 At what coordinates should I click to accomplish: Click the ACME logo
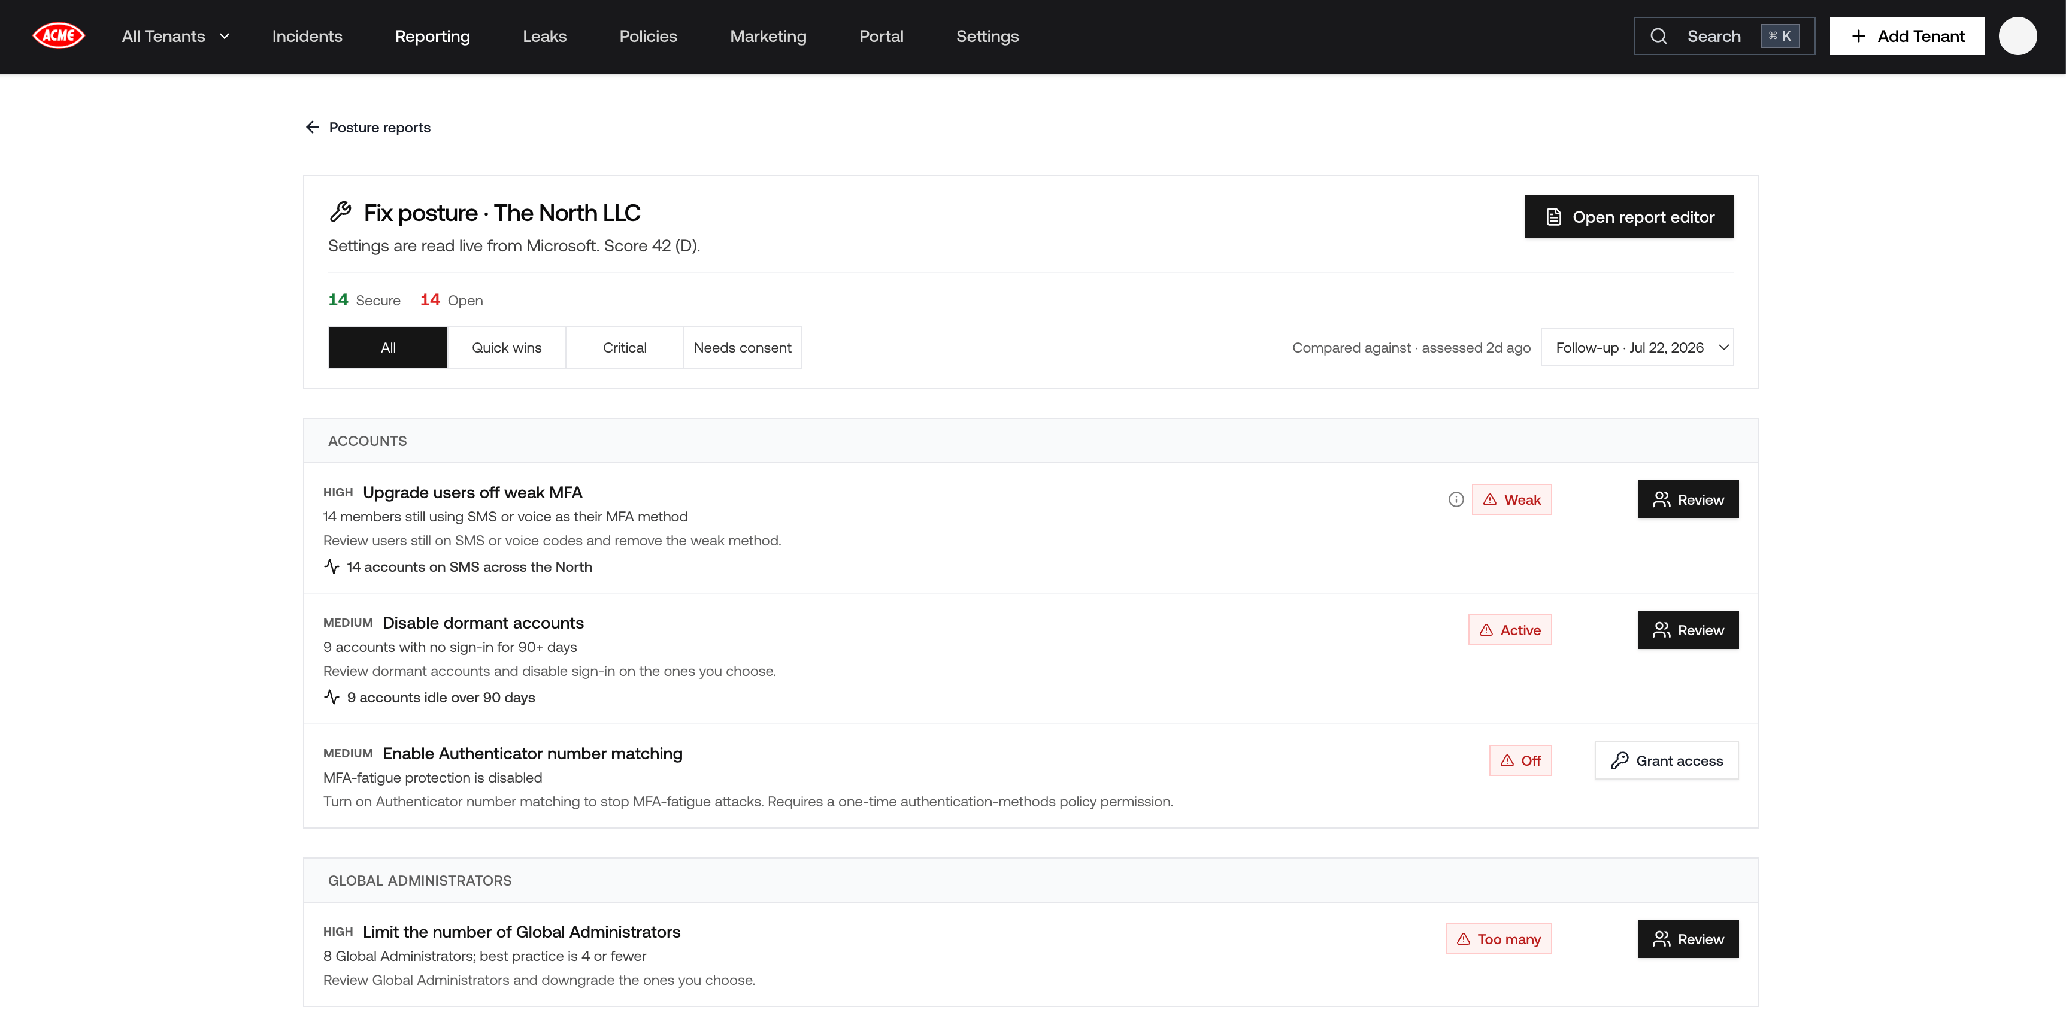point(59,36)
